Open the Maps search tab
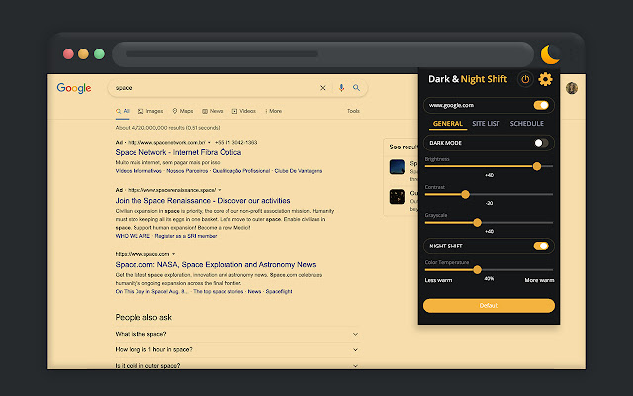Viewport: 633px width, 396px height. click(x=182, y=111)
